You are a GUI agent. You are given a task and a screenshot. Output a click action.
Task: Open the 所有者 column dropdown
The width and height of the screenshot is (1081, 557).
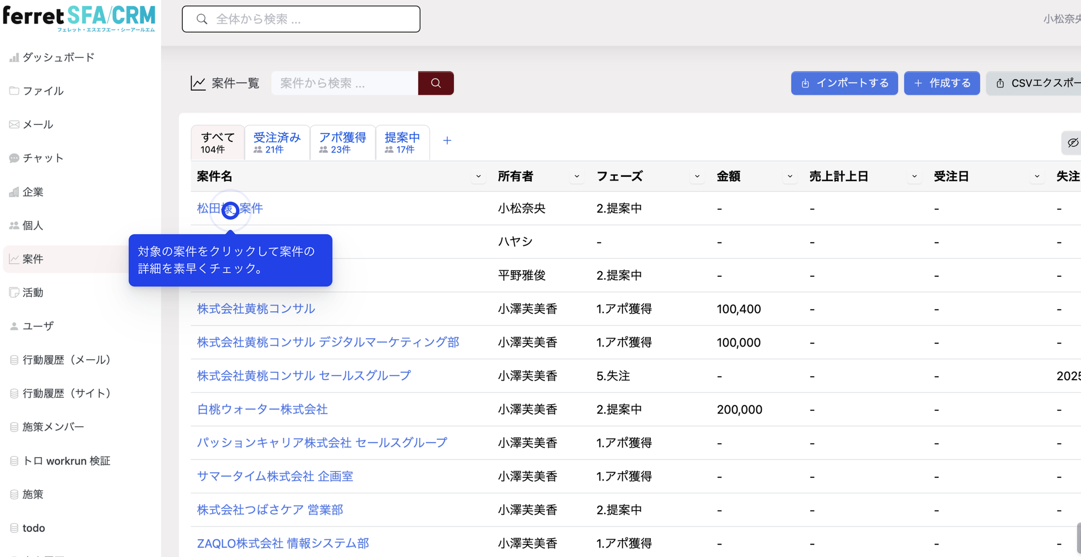pyautogui.click(x=576, y=176)
